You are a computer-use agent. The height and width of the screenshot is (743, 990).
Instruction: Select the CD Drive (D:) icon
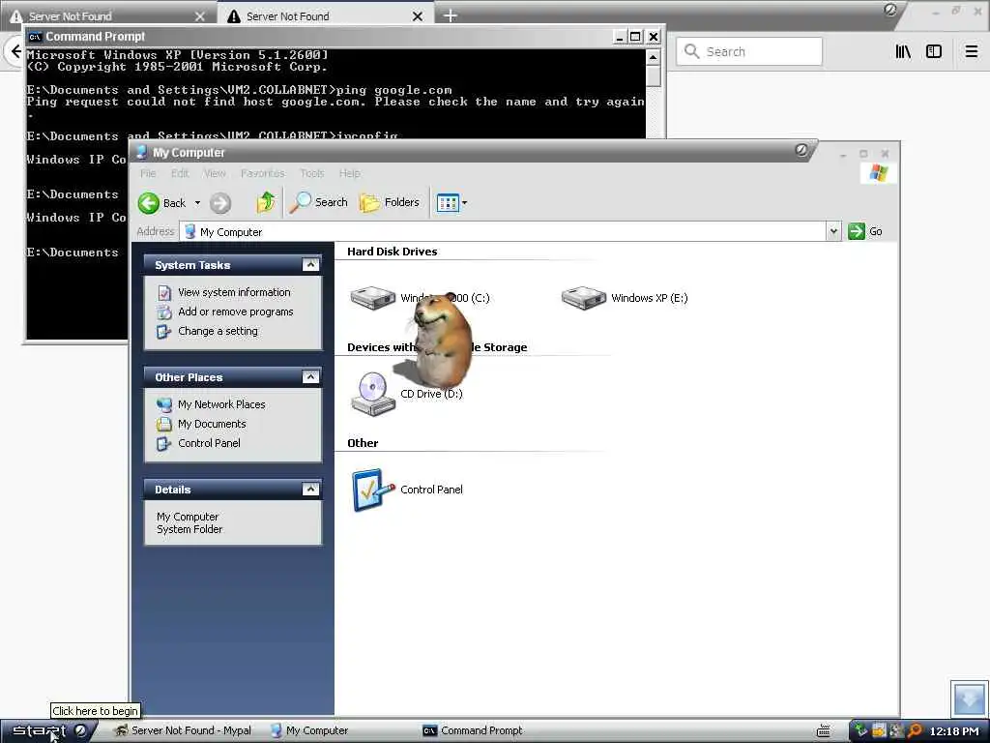pos(373,394)
